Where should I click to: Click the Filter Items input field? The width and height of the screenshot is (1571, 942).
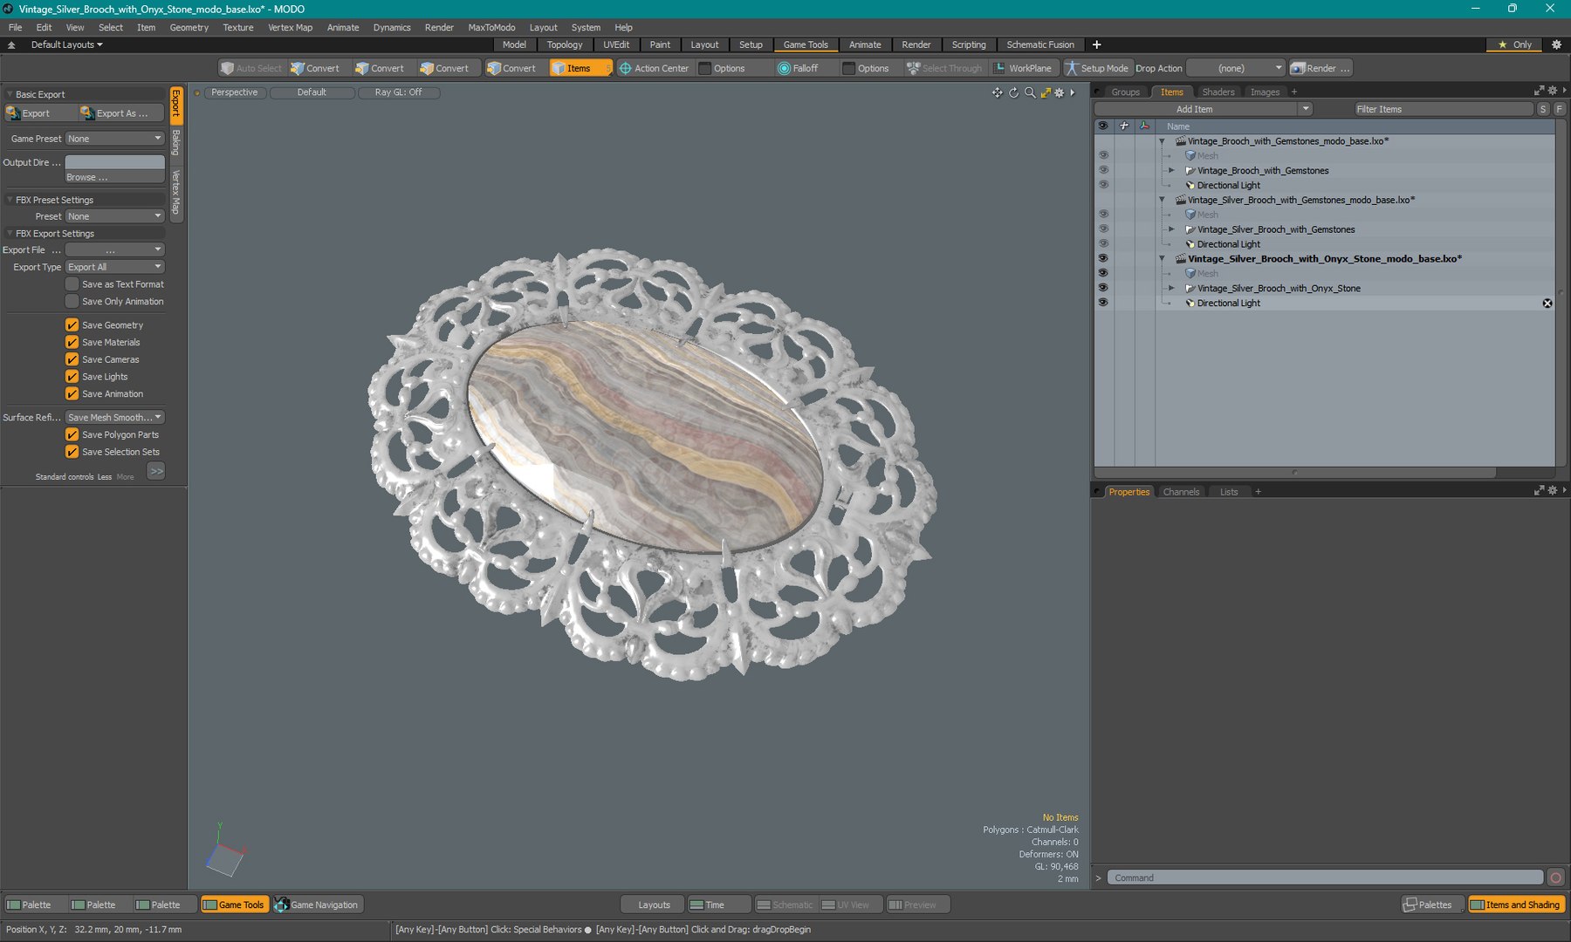tap(1443, 109)
